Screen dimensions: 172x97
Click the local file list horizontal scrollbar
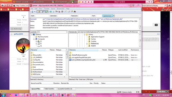coord(43,77)
